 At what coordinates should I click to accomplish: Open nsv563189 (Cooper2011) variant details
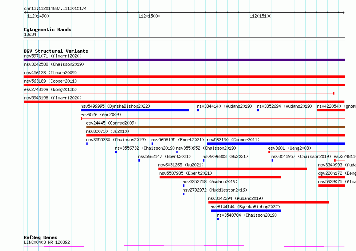[x=50, y=81]
